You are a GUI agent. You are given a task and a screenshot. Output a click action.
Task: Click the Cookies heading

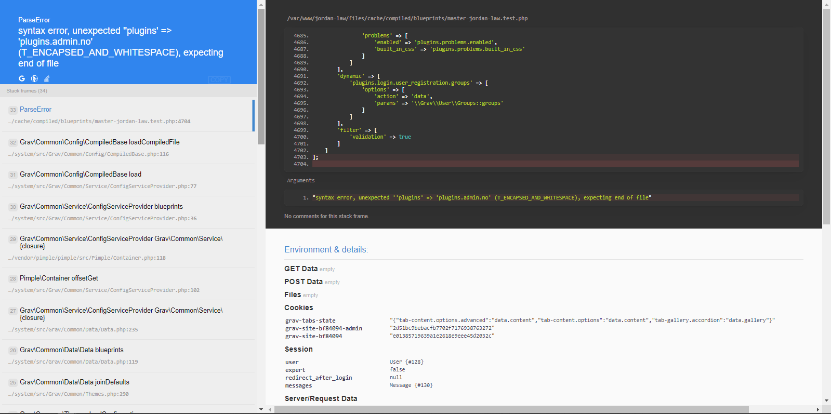(299, 308)
